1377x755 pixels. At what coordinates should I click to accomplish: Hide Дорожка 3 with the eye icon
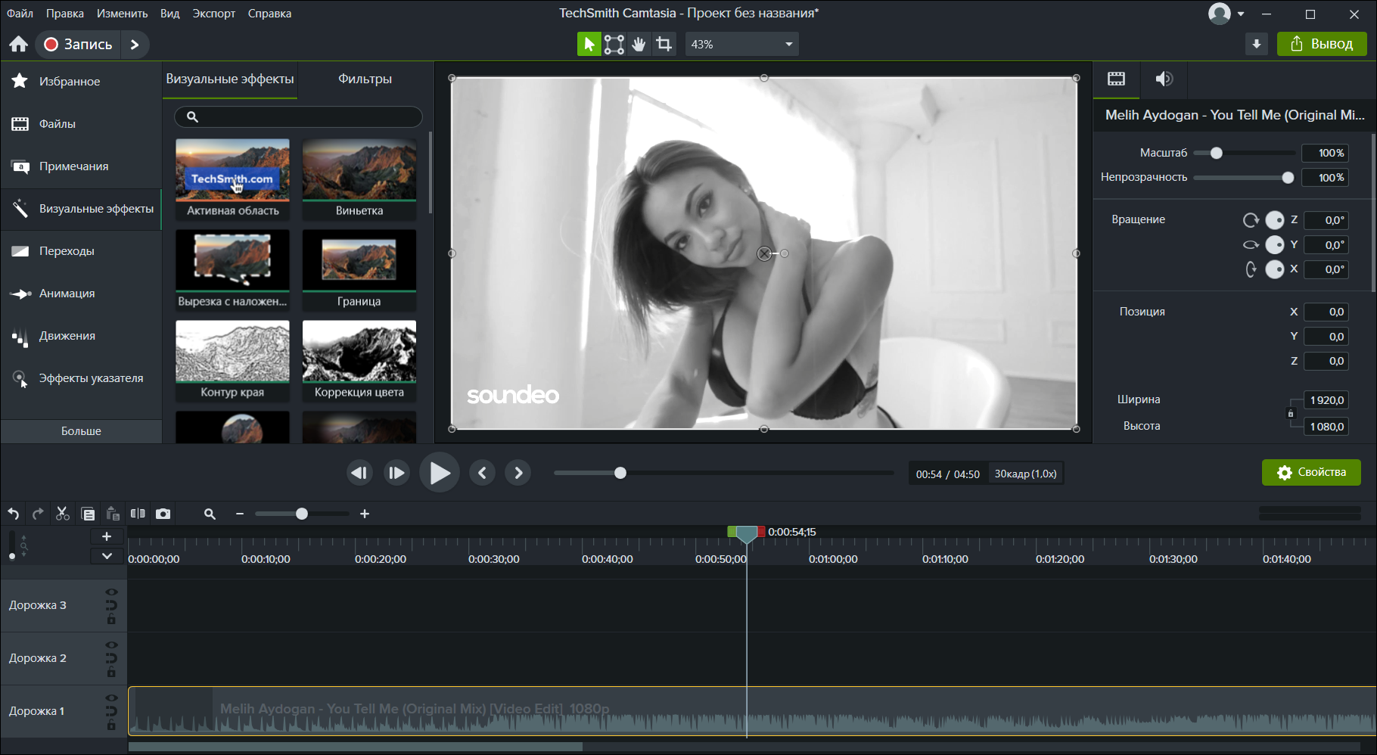point(111,592)
